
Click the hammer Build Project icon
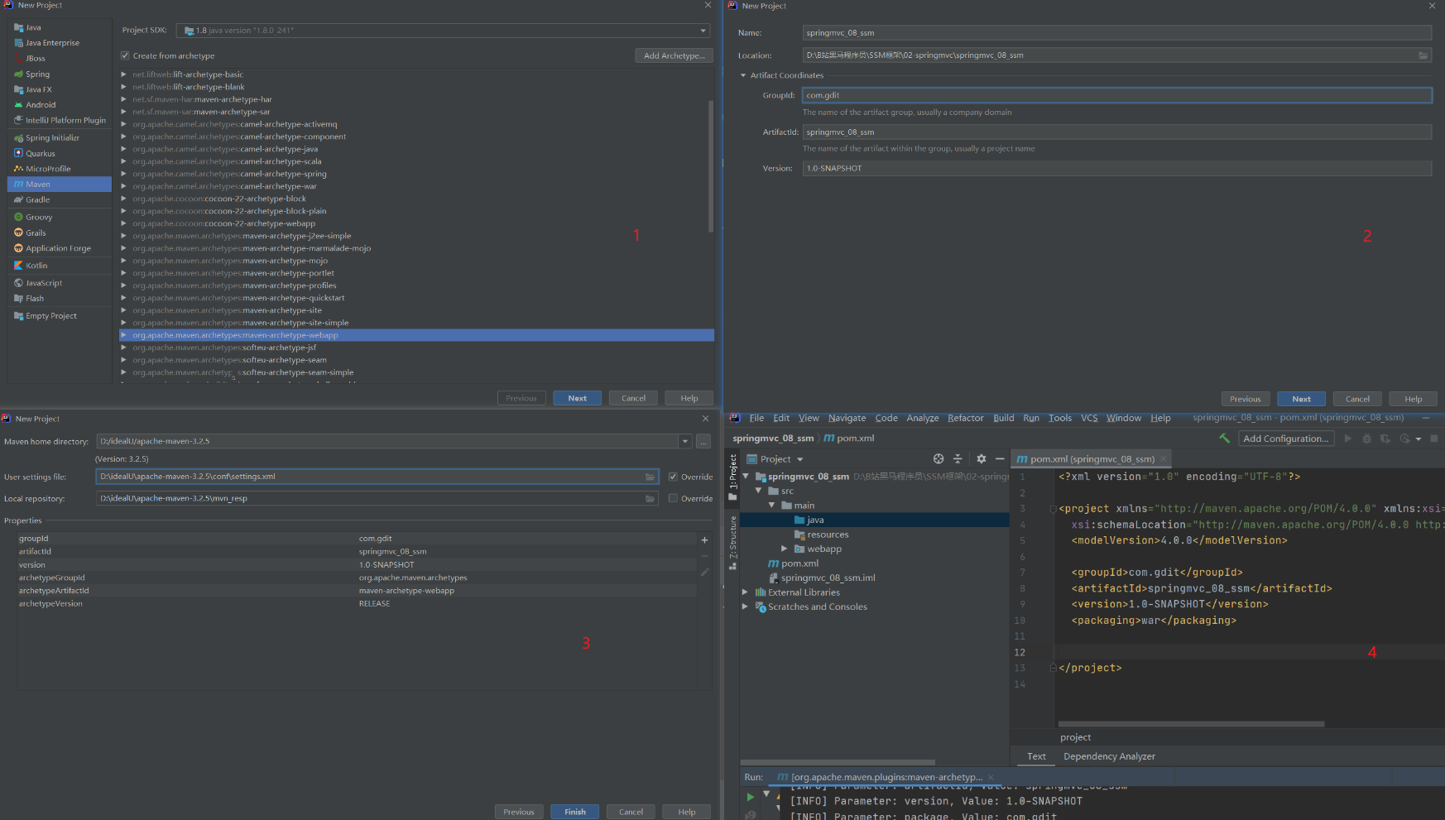(1224, 439)
